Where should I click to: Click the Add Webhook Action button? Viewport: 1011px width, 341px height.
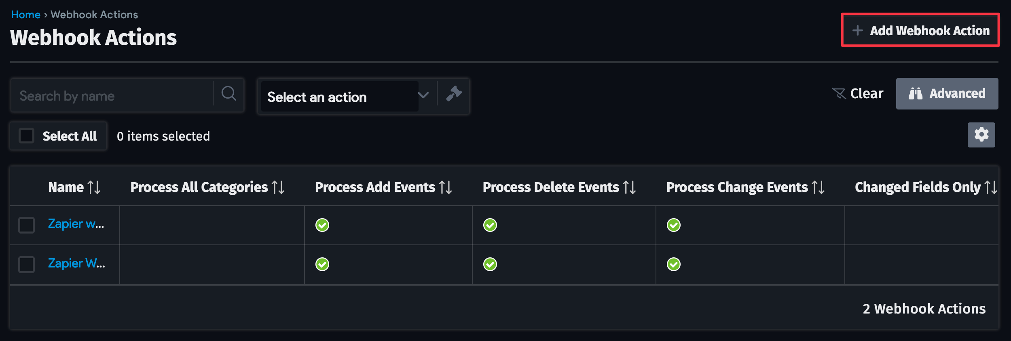(x=920, y=30)
